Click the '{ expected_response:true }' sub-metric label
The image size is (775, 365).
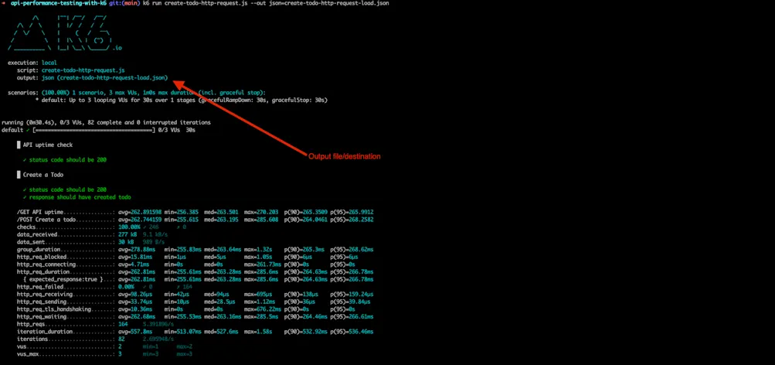point(63,279)
